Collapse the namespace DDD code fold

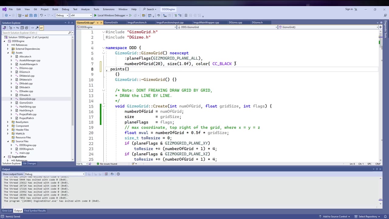(x=103, y=48)
